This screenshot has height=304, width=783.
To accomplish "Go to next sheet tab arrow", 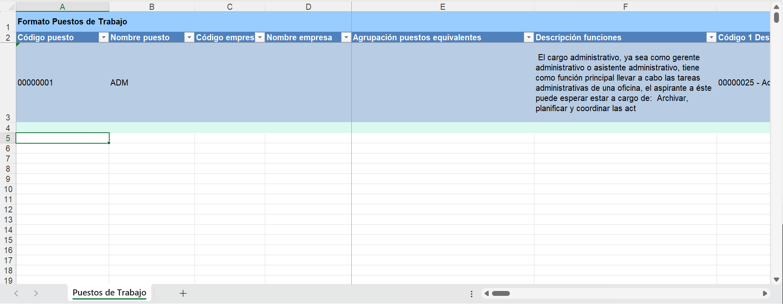I will pyautogui.click(x=36, y=293).
